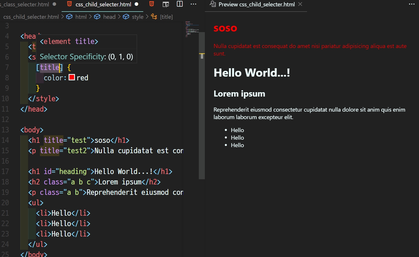Screen dimensions: 419x257
Task: Click title="test" attribute on line 14
Action: pos(67,140)
